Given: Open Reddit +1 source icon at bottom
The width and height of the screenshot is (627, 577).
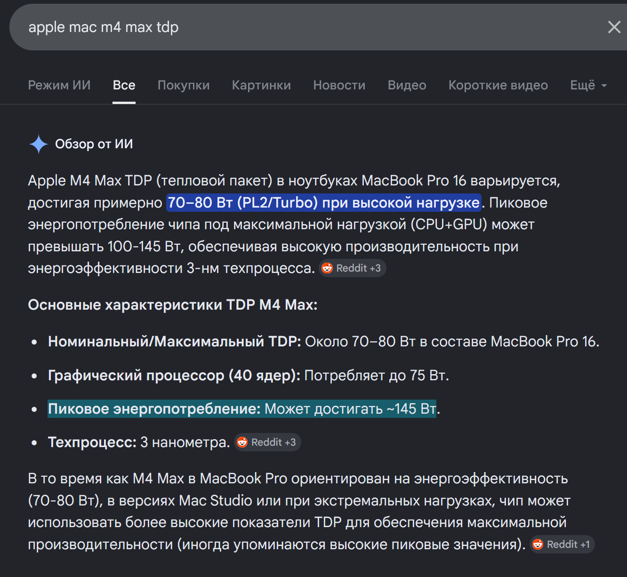Looking at the screenshot, I should [538, 545].
